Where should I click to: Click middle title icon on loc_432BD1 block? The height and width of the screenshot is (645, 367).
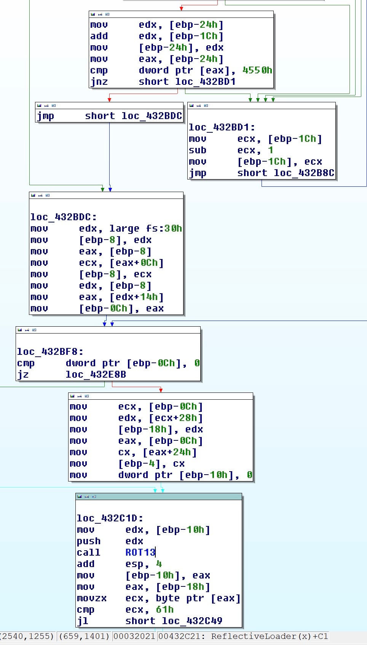(x=199, y=106)
